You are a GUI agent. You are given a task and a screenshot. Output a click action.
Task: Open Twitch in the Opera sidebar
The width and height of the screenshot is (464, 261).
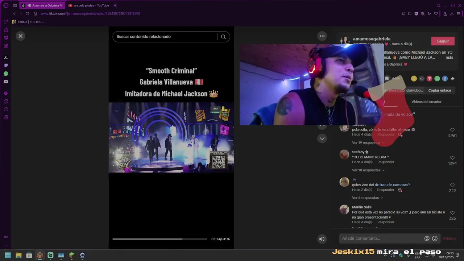(6, 66)
